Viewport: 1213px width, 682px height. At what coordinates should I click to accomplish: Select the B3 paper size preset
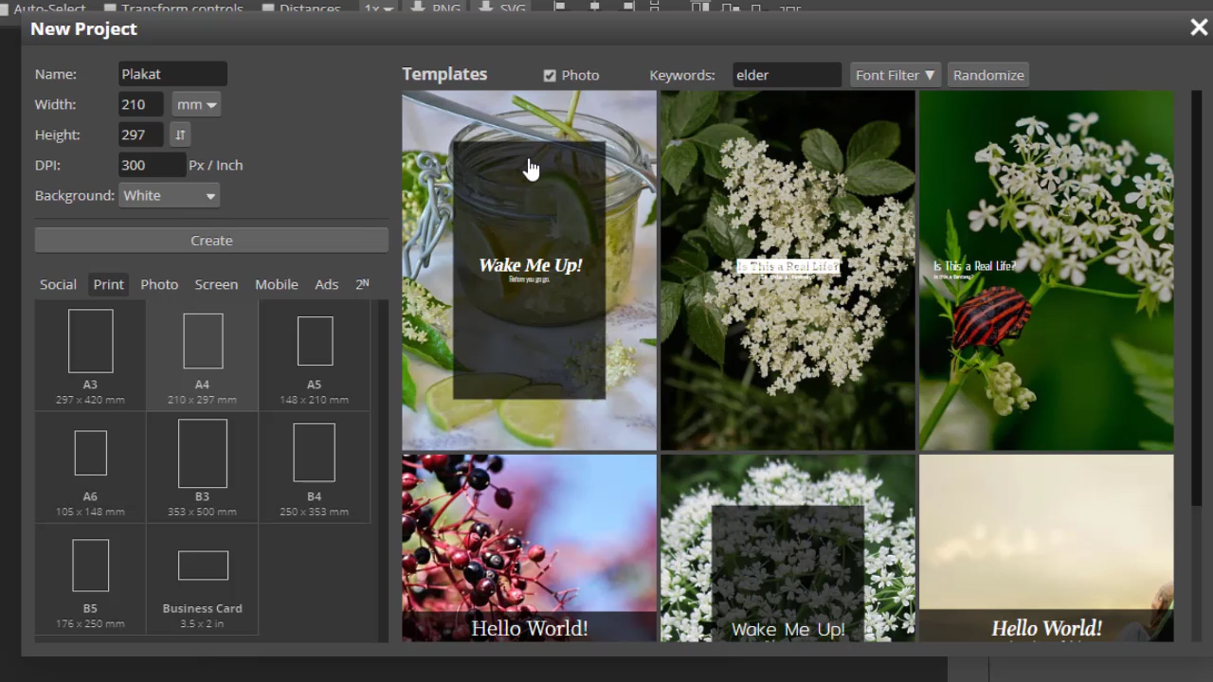[202, 468]
